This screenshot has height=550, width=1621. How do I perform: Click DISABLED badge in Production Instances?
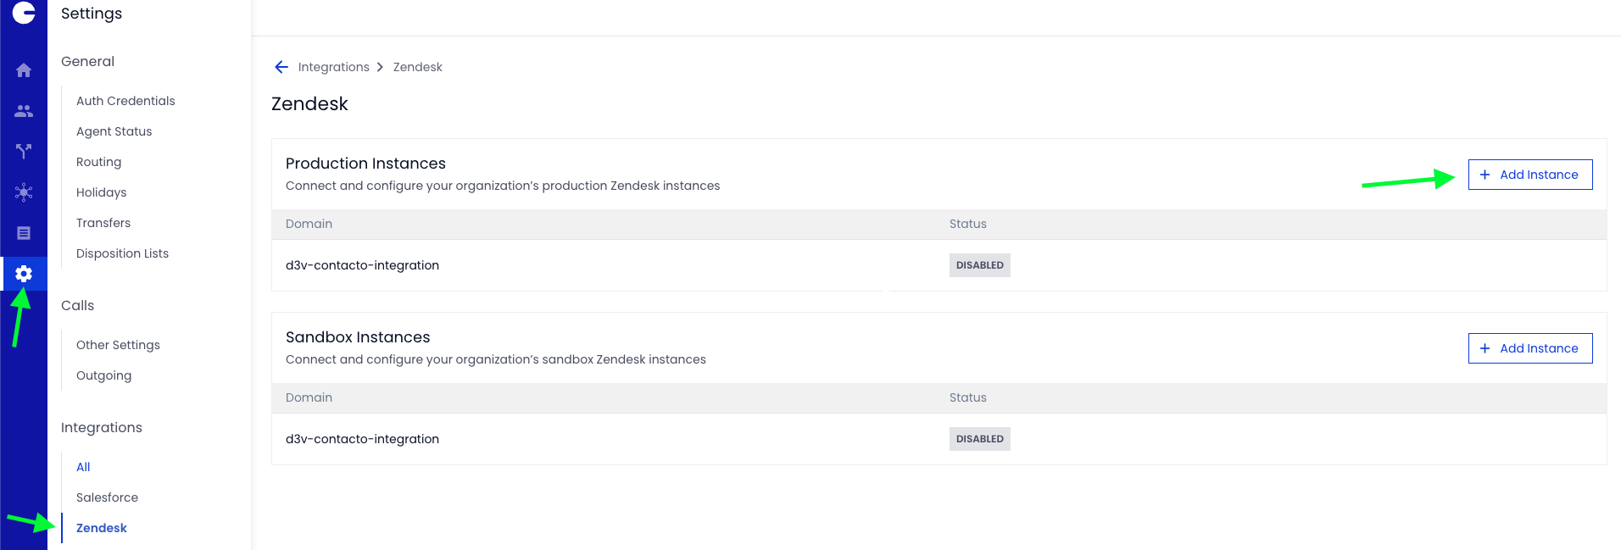[980, 265]
